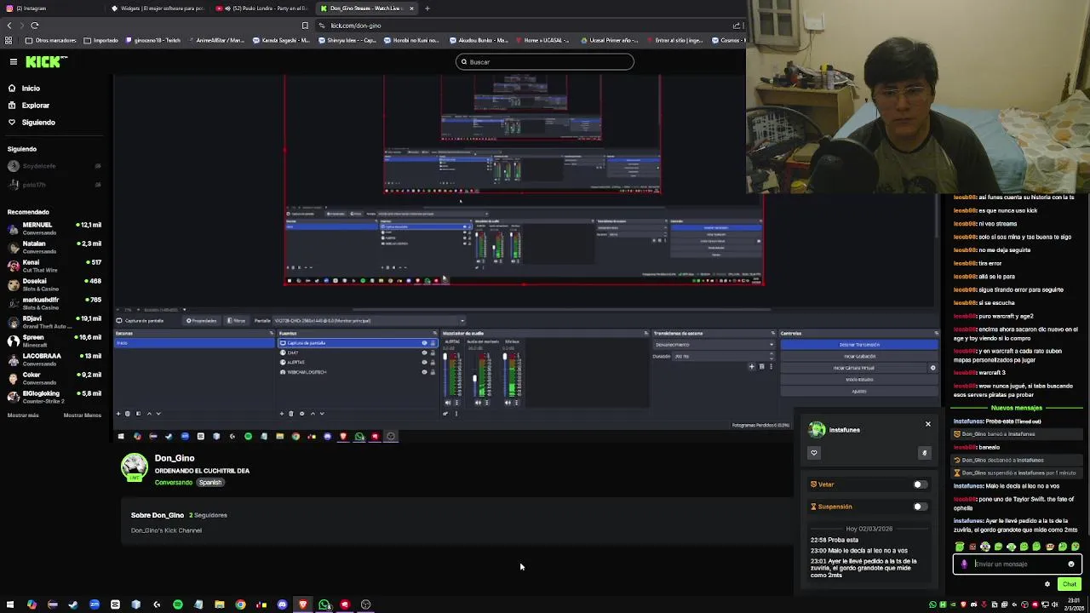The width and height of the screenshot is (1090, 613).
Task: Open RDjavi in the recommended channels
Action: pos(54,322)
